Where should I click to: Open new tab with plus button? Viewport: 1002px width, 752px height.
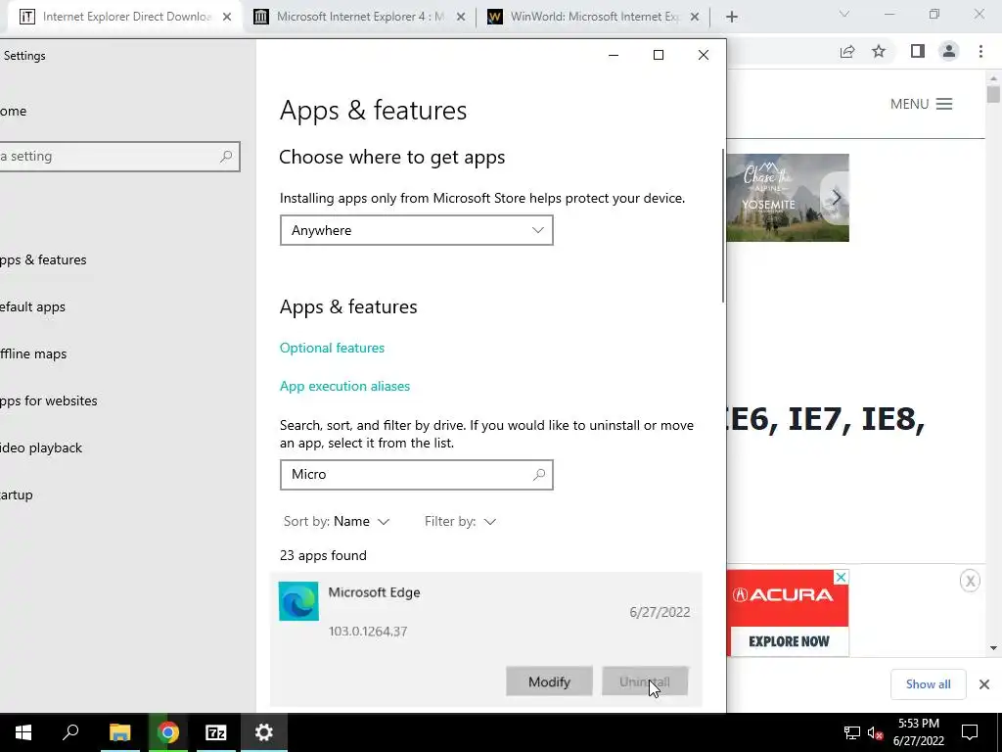[x=732, y=17]
